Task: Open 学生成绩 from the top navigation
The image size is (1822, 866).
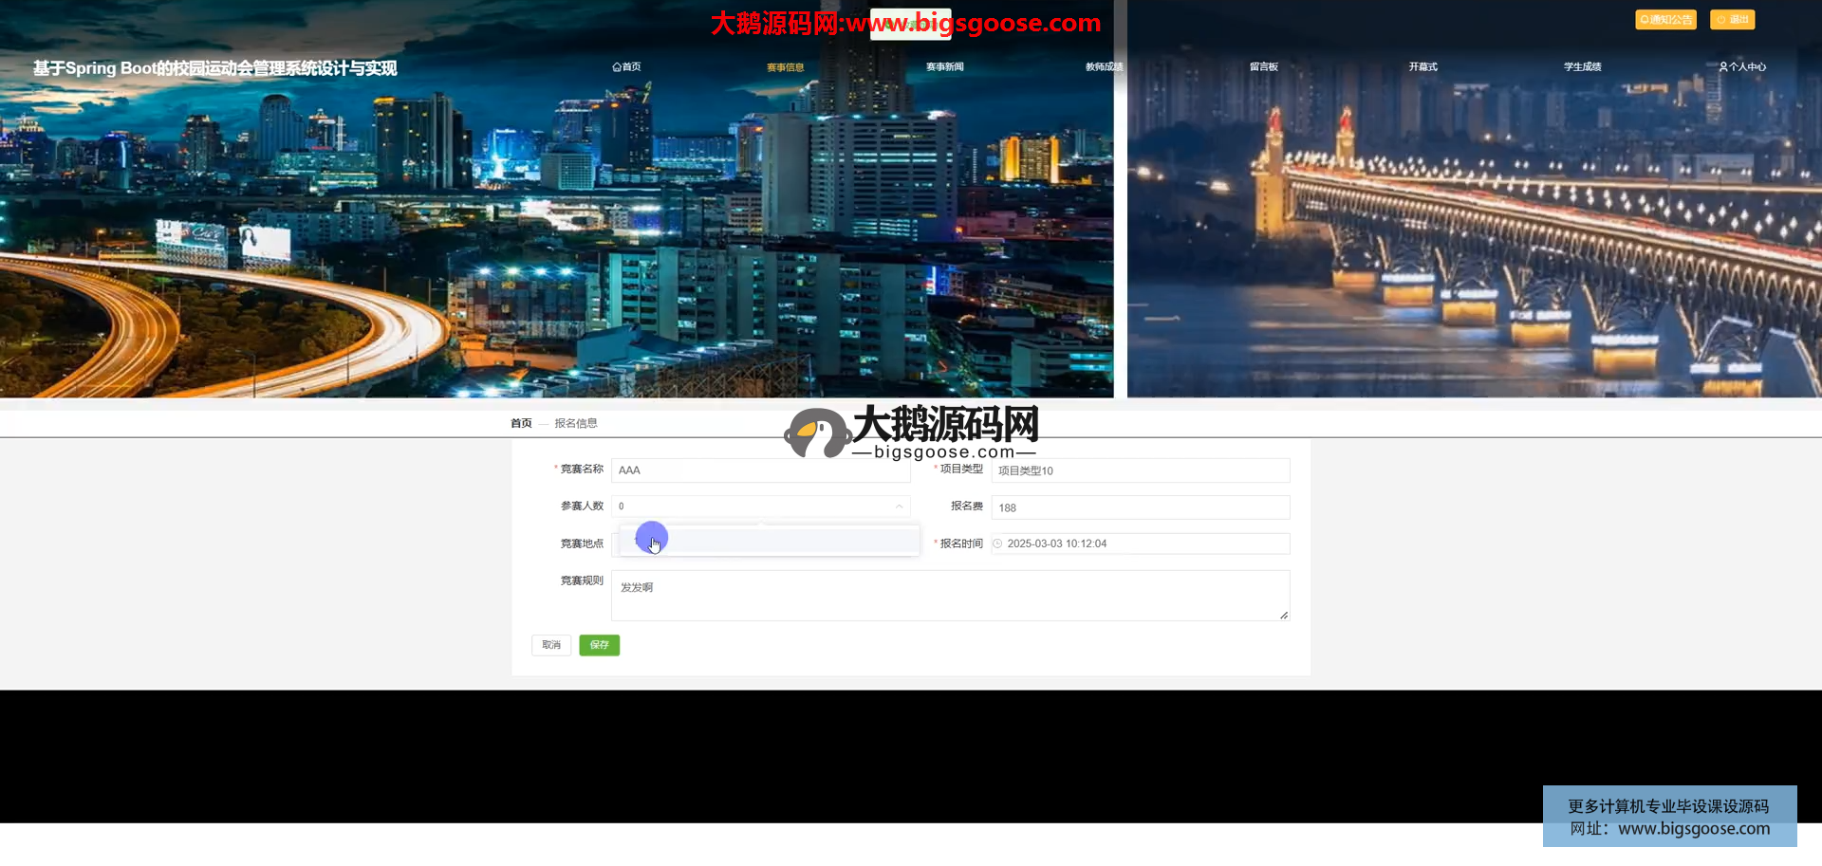Action: click(x=1582, y=67)
